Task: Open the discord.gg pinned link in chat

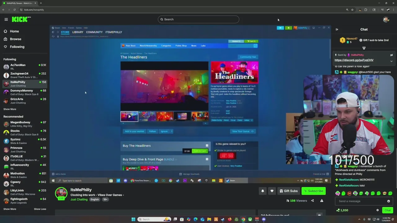Action: (x=354, y=60)
